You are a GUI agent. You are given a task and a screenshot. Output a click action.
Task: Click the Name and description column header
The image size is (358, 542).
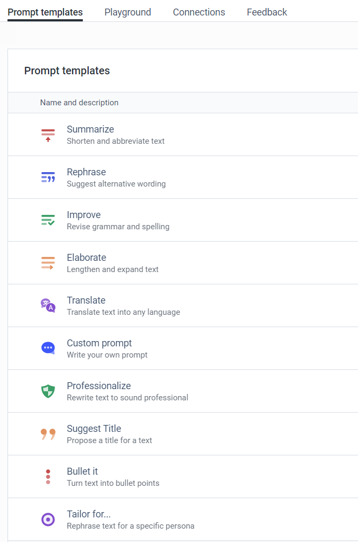tap(79, 103)
